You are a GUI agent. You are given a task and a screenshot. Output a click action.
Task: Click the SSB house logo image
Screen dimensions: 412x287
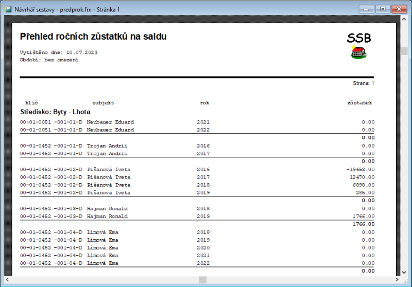tap(358, 52)
